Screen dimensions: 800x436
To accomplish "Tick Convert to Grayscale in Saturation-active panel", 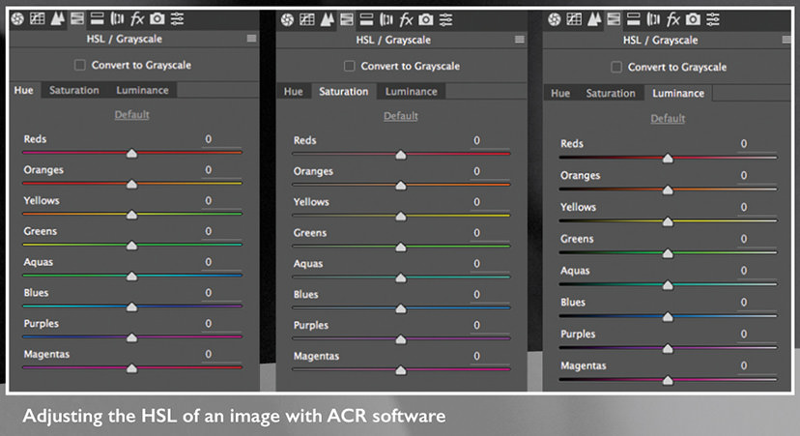I will pos(349,66).
